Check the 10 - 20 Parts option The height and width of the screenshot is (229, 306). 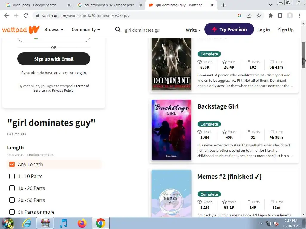[12, 188]
